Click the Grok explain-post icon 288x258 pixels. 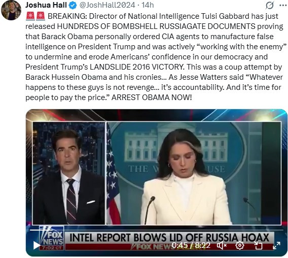point(270,6)
